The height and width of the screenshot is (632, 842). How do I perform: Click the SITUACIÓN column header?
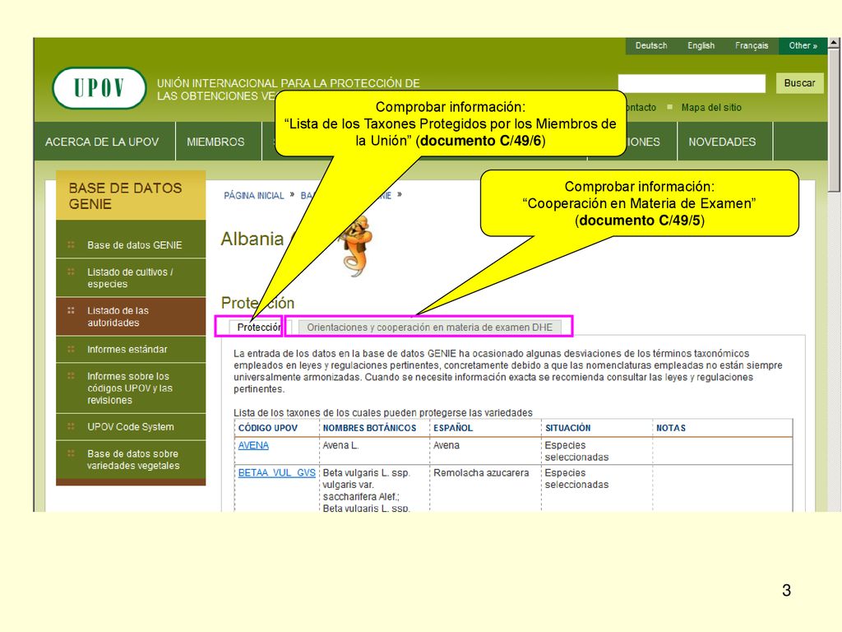(568, 428)
